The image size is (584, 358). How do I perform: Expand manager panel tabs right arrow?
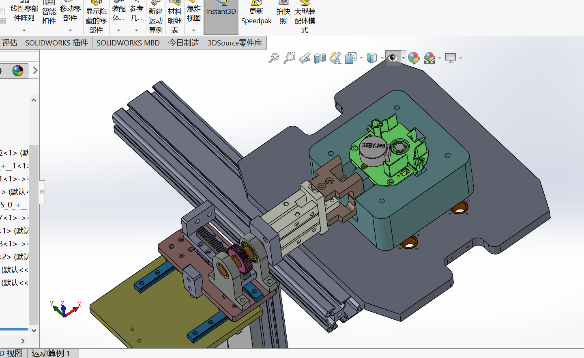tap(35, 70)
